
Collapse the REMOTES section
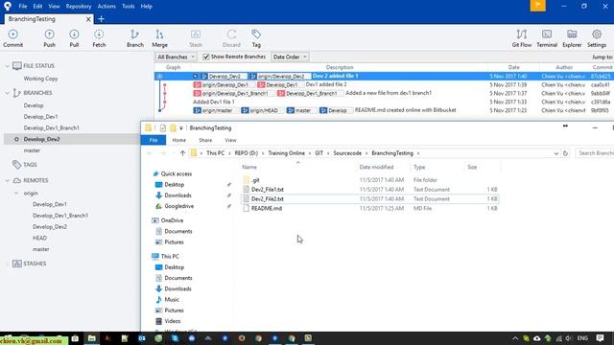pos(7,180)
